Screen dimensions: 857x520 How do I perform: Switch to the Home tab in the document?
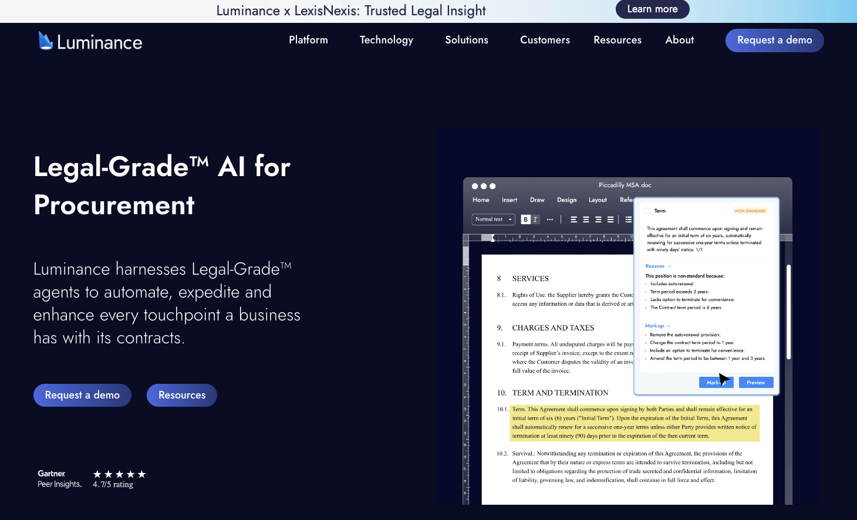pyautogui.click(x=481, y=200)
